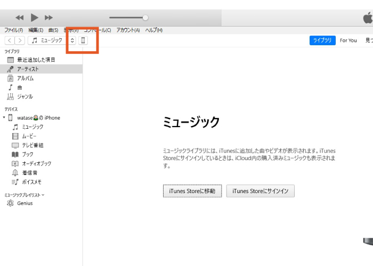
Task: Click the iTunes Storeにサインイン button
Action: pos(260,191)
